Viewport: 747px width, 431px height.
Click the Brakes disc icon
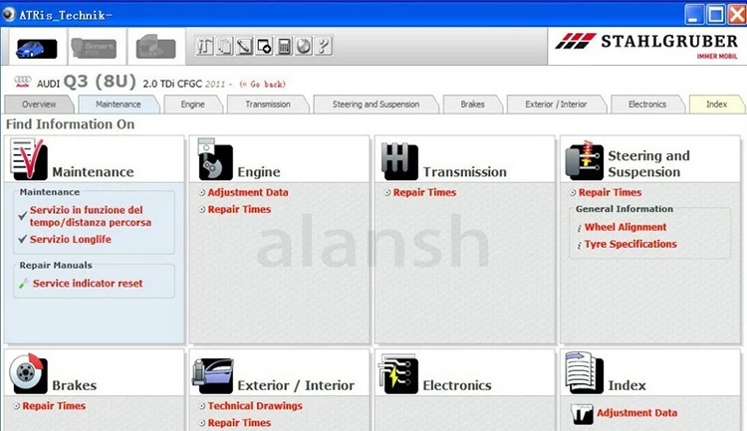click(29, 373)
